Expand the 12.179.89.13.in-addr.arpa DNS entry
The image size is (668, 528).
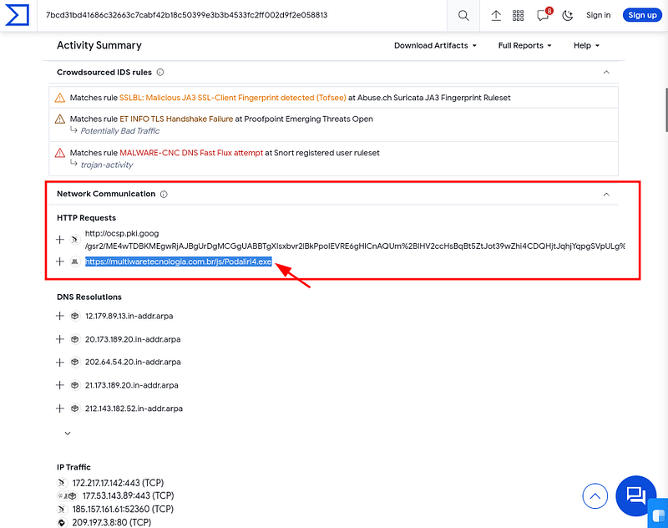coord(60,316)
